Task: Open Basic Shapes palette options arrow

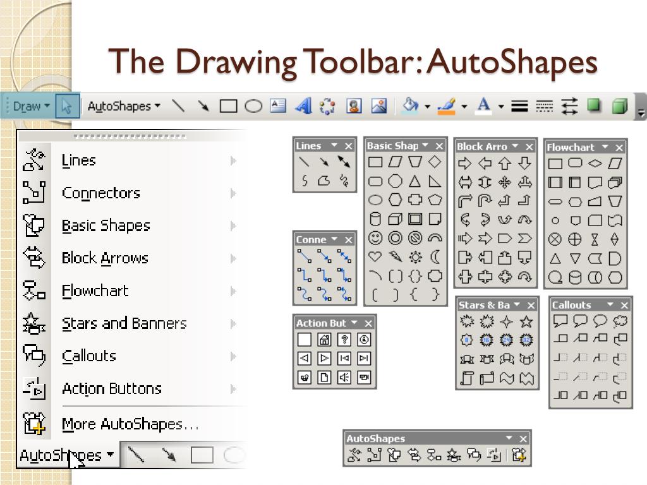Action: pos(425,145)
